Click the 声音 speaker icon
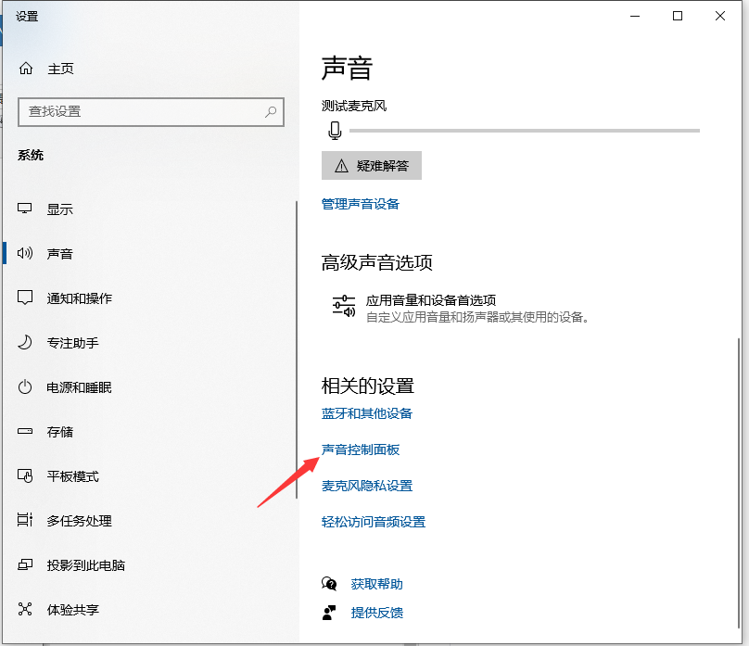Screen dimensions: 749x646 point(25,253)
